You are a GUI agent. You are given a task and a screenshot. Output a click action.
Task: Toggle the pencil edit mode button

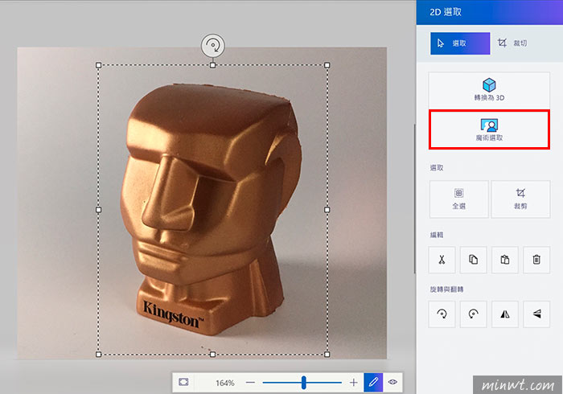373,382
